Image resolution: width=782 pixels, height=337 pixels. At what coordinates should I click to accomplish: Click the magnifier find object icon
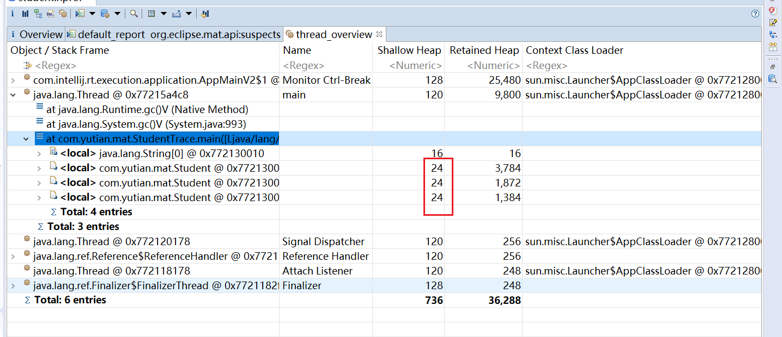tap(134, 14)
